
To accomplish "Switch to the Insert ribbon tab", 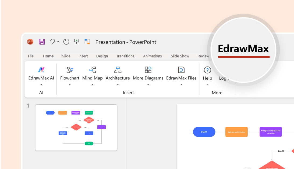I will 83,56.
